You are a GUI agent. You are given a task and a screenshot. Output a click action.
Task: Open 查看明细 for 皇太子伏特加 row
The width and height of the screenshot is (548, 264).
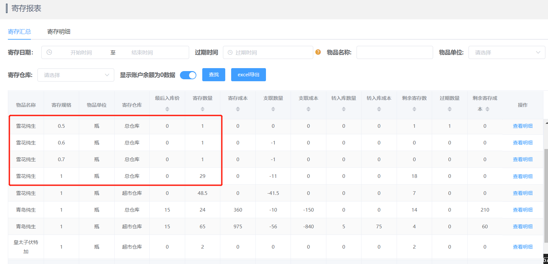[x=523, y=247]
